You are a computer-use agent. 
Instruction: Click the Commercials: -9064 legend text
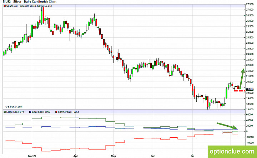(68, 112)
